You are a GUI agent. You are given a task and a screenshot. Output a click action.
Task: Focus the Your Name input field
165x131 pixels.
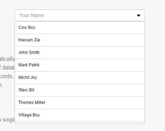click(80, 15)
